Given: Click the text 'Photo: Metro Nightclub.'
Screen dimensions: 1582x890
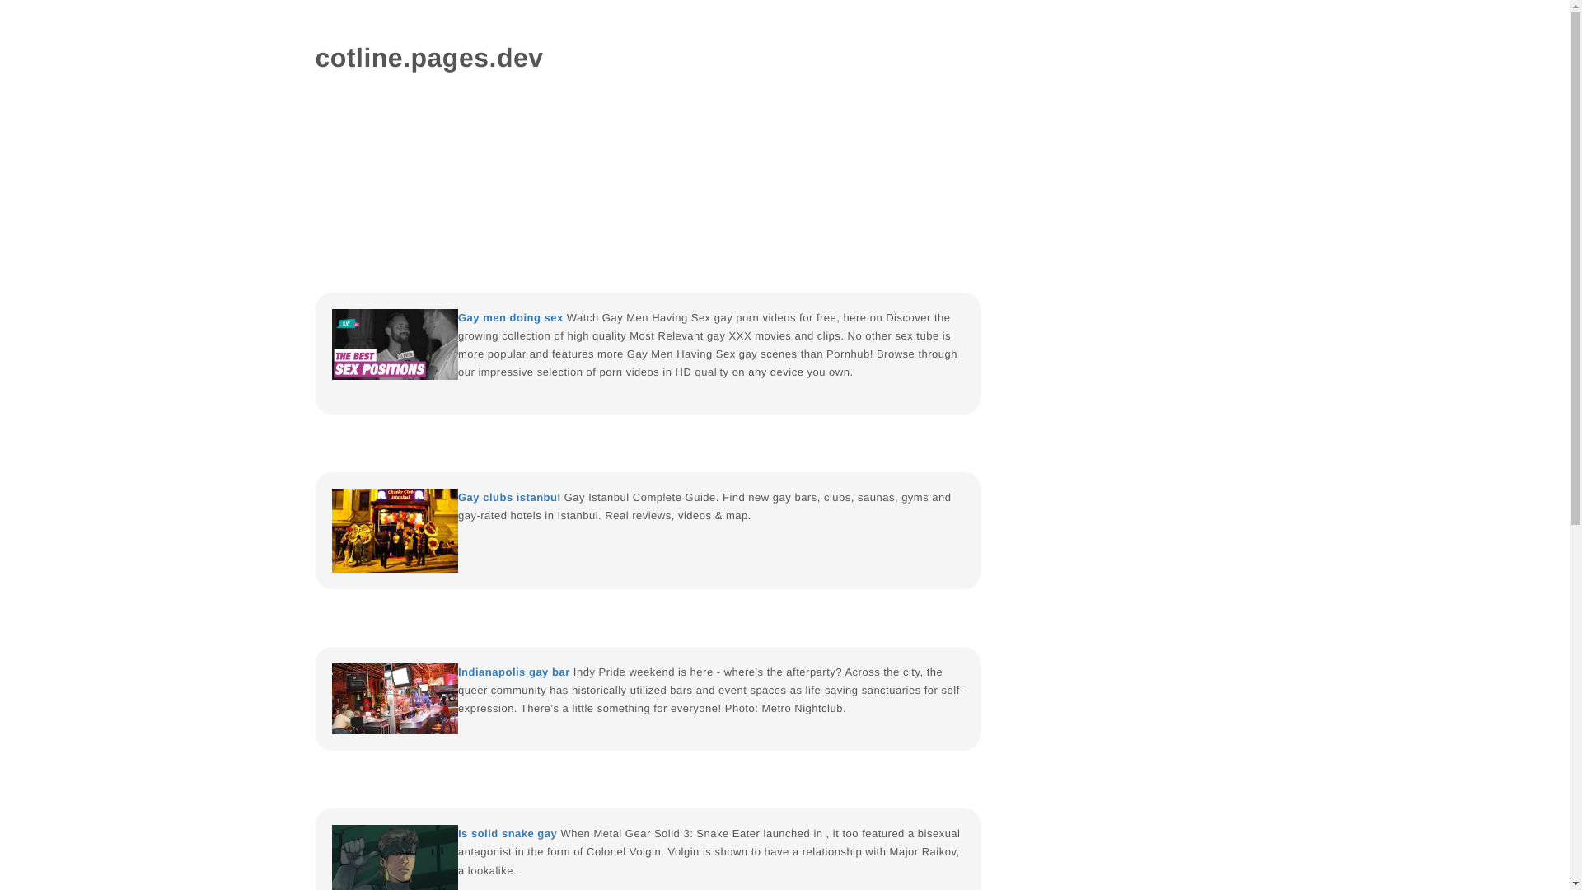Looking at the screenshot, I should pos(785,709).
